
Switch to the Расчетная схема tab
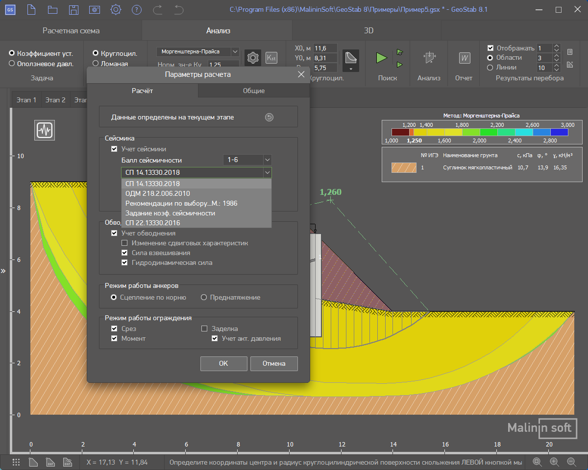(71, 30)
